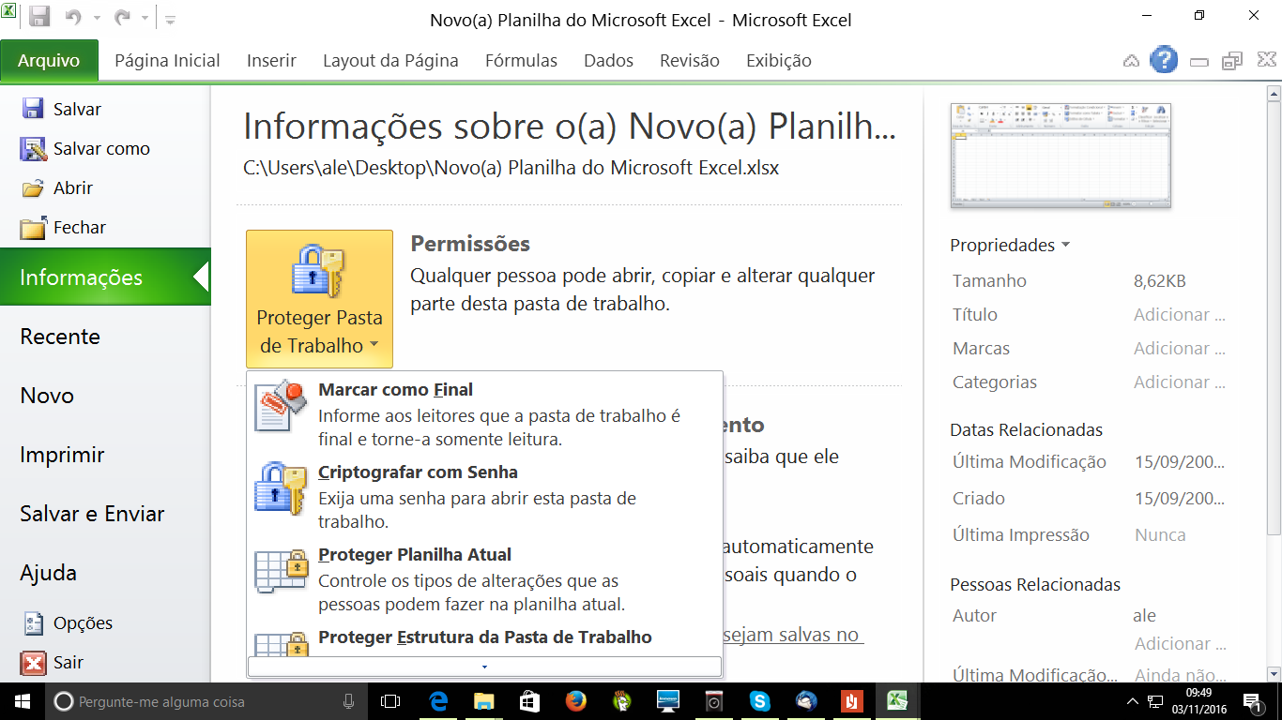Click the Nunca value for Última Impressão
1282x720 pixels.
tap(1160, 535)
